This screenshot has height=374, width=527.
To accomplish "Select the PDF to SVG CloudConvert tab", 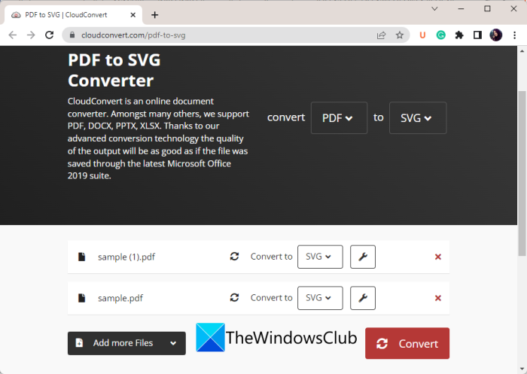I will click(x=72, y=15).
